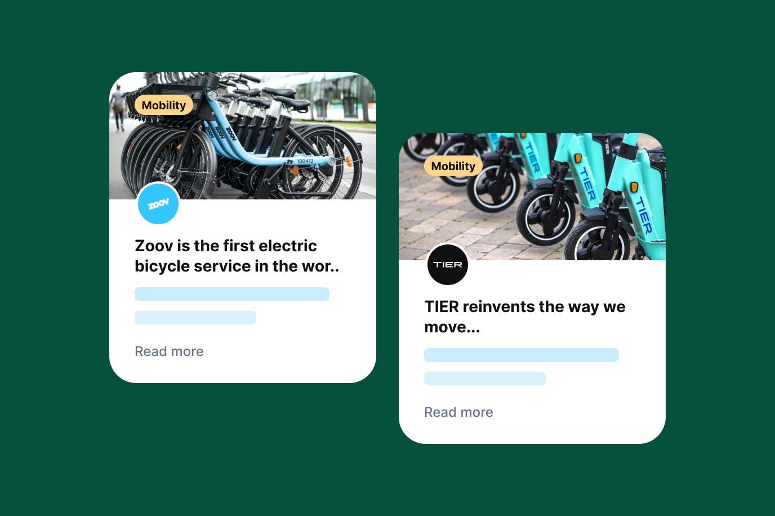Click the second shorter placeholder line on the TIER card
The image size is (775, 516).
[x=485, y=379]
